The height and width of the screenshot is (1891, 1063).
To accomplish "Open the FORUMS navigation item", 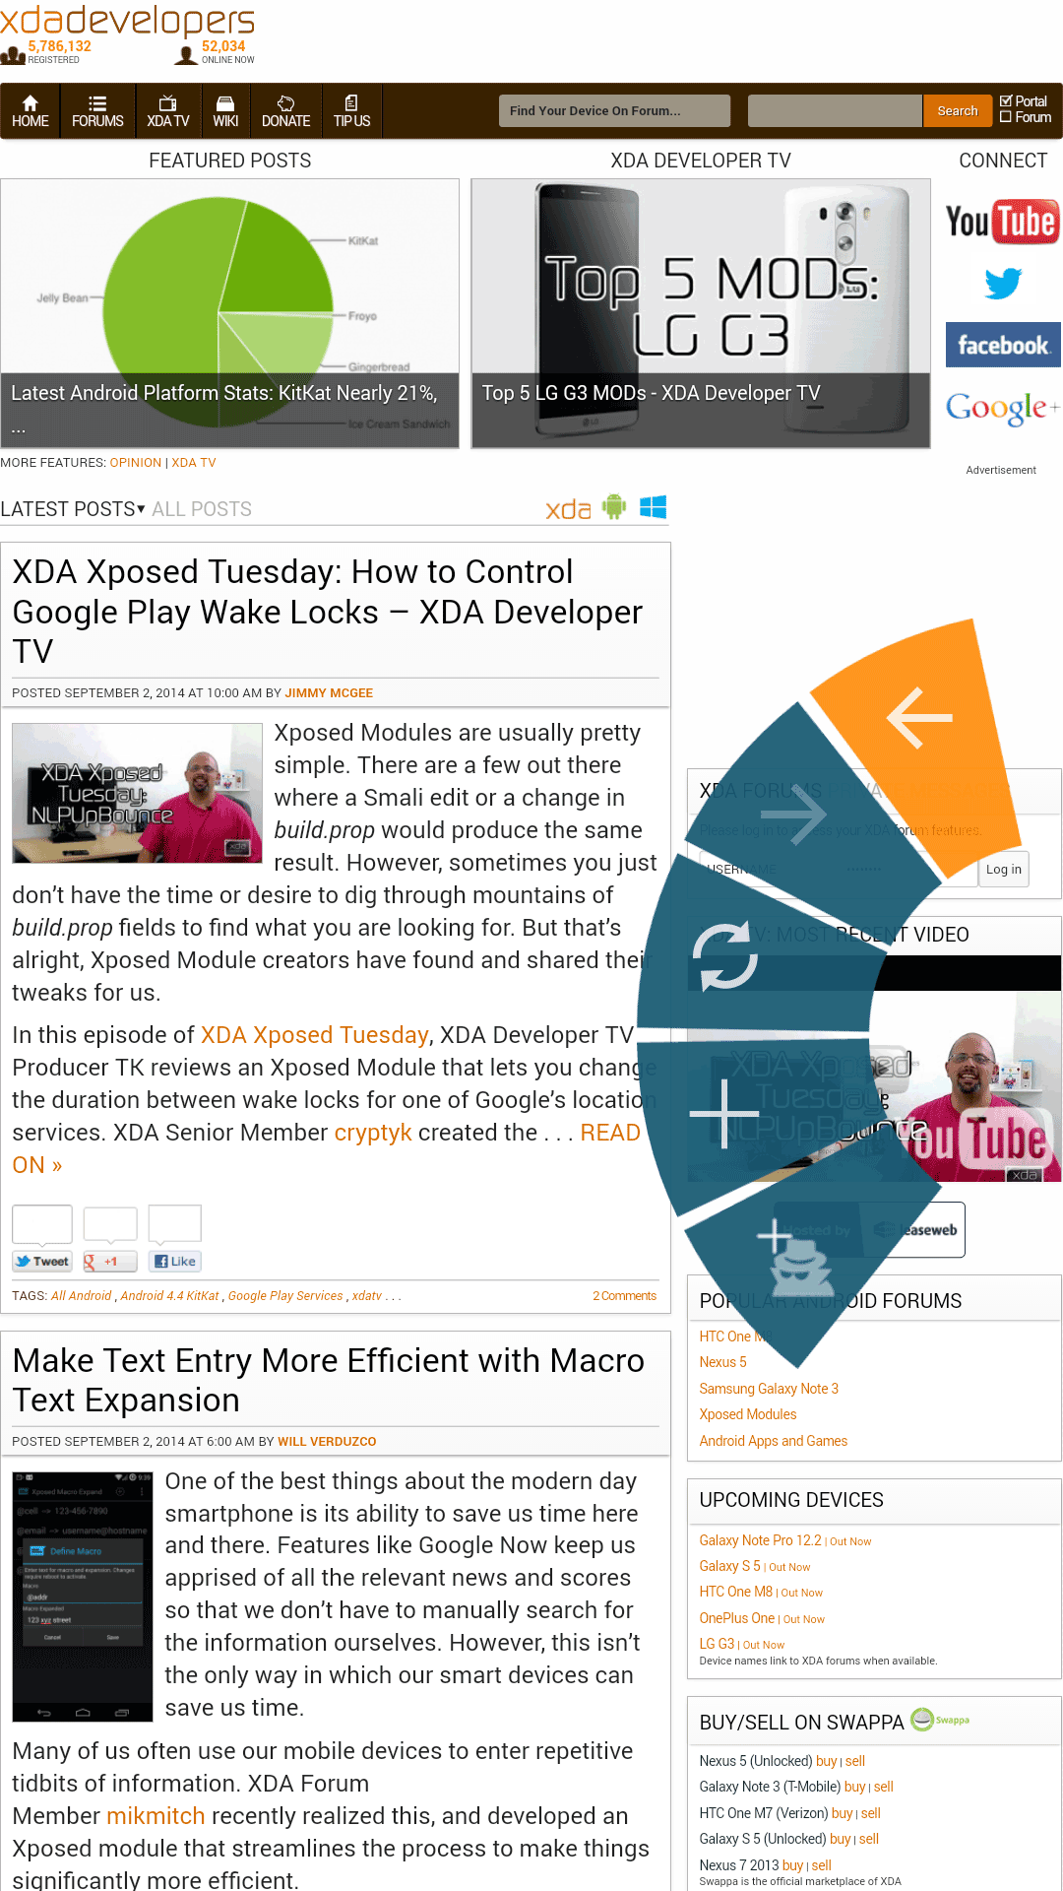I will point(97,111).
